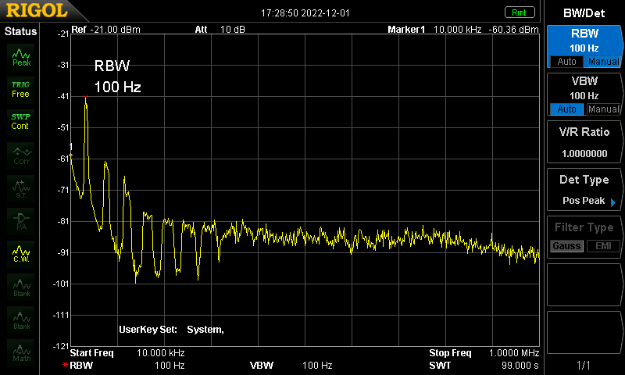Click the Peak status icon
Screen dimensions: 625x375
(21, 57)
